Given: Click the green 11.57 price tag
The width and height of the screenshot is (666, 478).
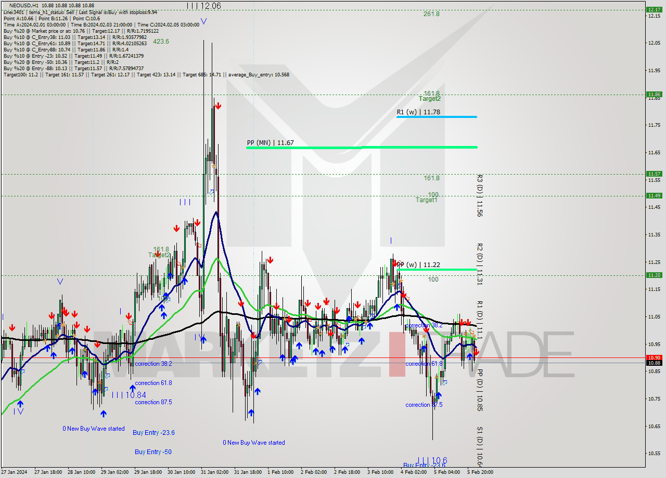Looking at the screenshot, I should click(654, 174).
